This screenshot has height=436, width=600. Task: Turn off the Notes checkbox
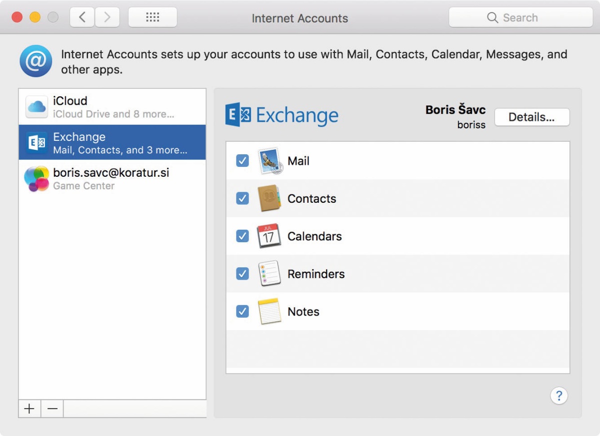[x=242, y=312]
